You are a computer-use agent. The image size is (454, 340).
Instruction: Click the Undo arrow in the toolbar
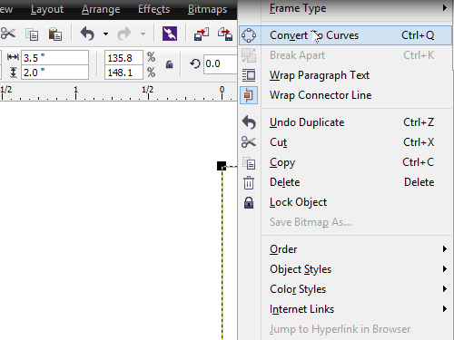pyautogui.click(x=87, y=34)
